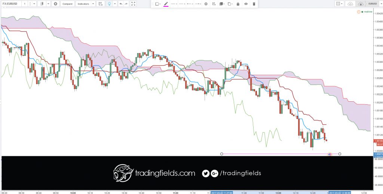Toggle fullscreen mode icon

pos(133,4)
